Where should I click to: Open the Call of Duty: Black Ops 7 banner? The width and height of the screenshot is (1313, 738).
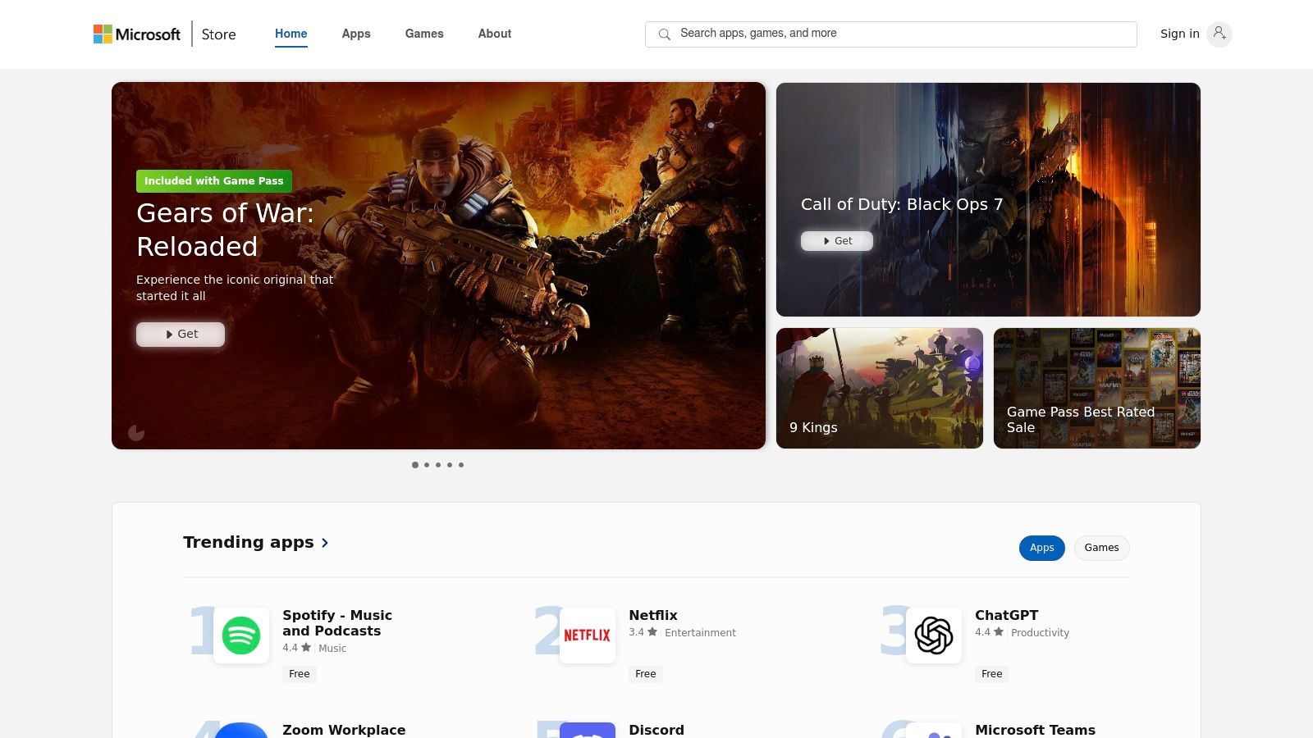pyautogui.click(x=988, y=199)
